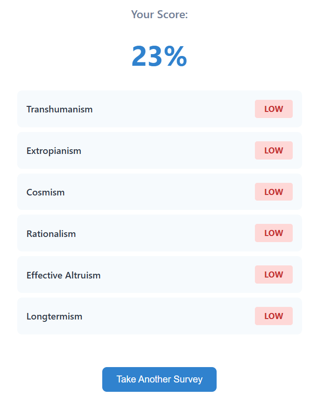Click the middle of the Rationalism result row

[x=159, y=233]
